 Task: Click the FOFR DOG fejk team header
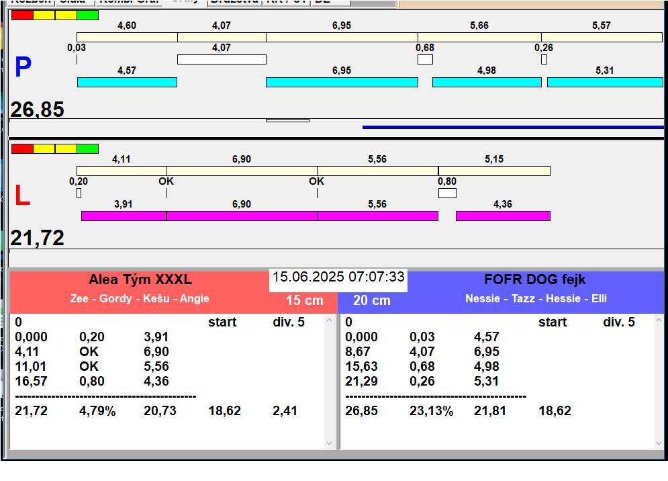(x=535, y=279)
